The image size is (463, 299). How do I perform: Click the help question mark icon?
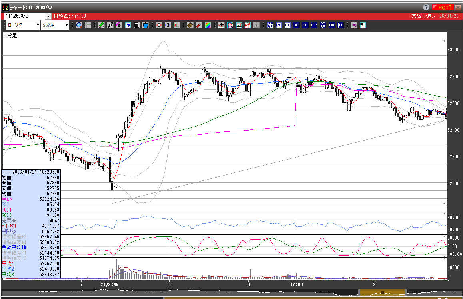(x=426, y=7)
